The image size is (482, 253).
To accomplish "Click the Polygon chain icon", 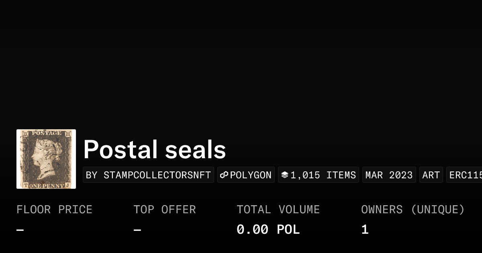I will (x=224, y=175).
